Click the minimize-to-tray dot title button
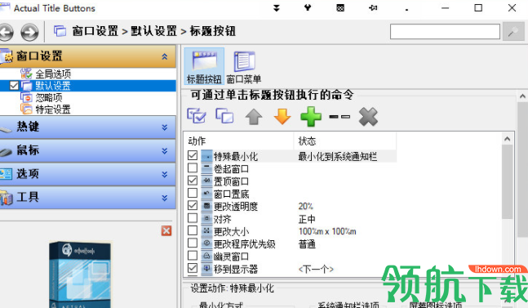This screenshot has height=308, width=528. click(406, 10)
